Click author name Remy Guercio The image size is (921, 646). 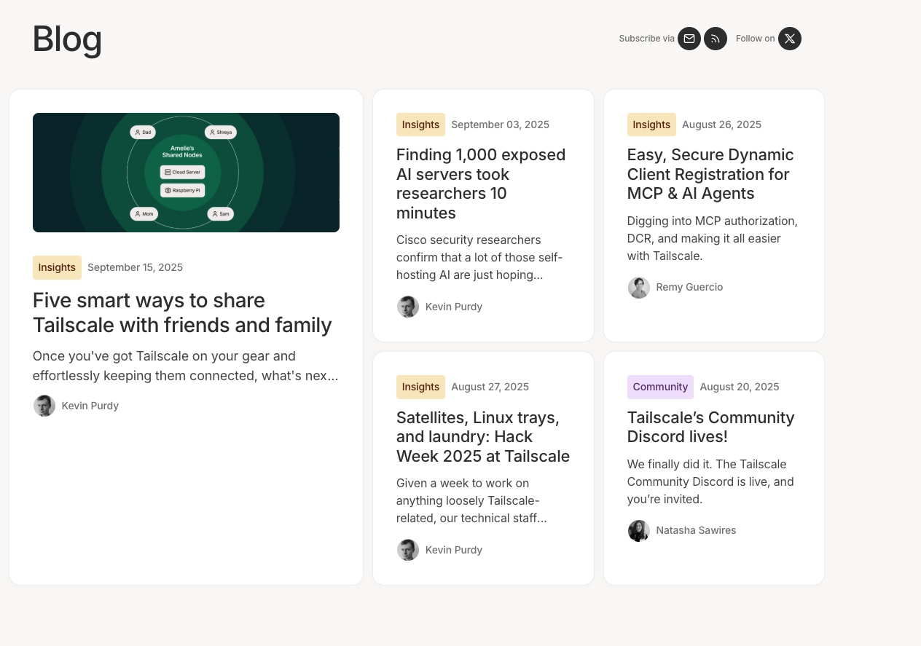689,287
